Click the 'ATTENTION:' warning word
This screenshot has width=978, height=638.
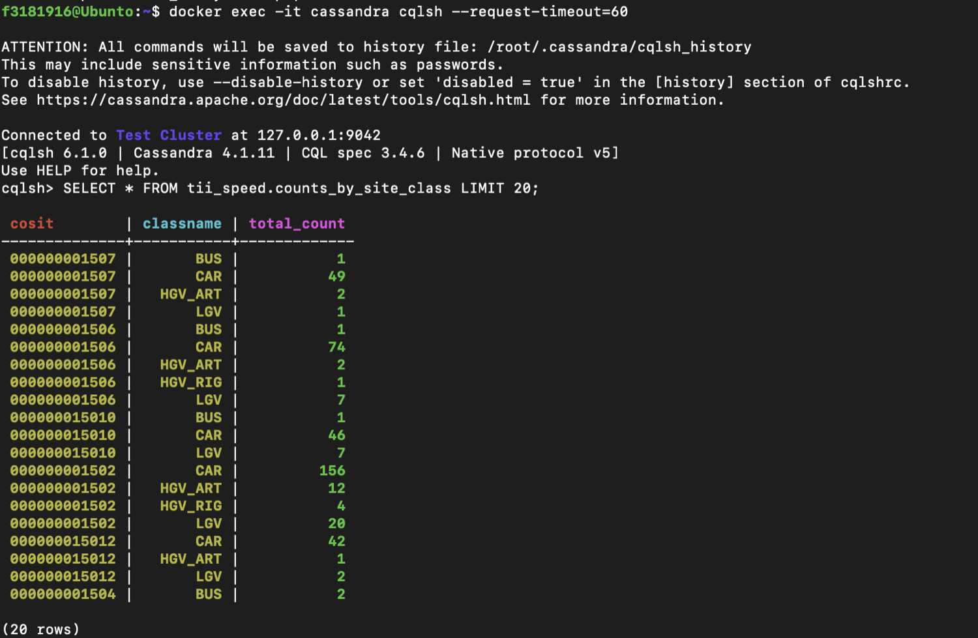click(45, 47)
